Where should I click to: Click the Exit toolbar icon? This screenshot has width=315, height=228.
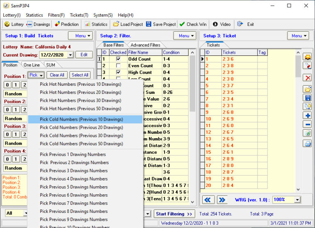coord(240,24)
